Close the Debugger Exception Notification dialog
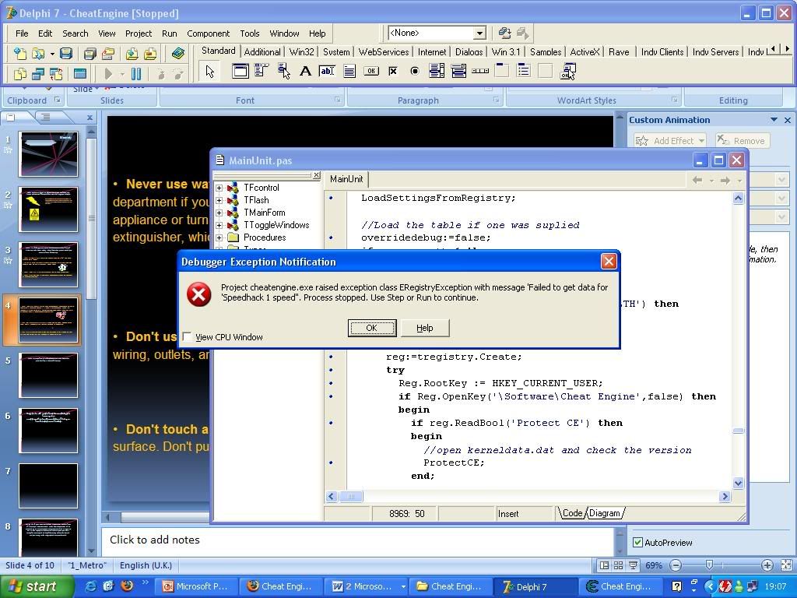Screen dimensions: 797x598 point(609,262)
